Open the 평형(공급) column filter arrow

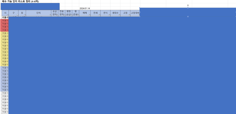(x=71, y=15)
